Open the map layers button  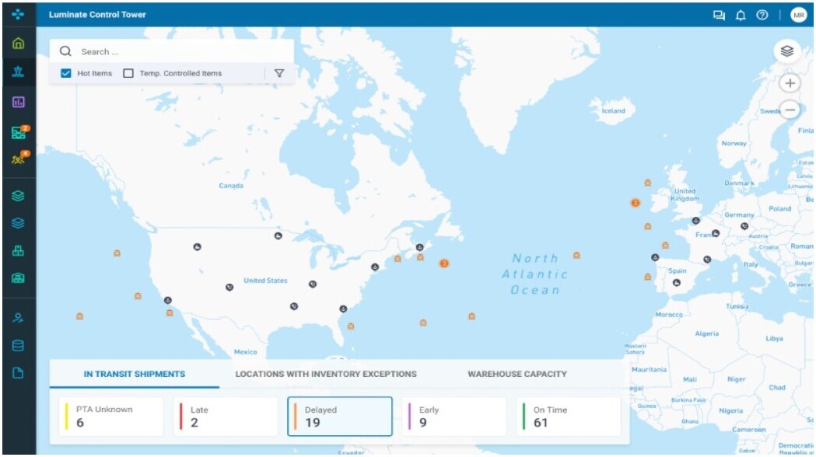(x=787, y=51)
